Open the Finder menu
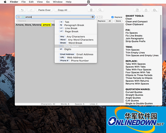 [x=14, y=2]
